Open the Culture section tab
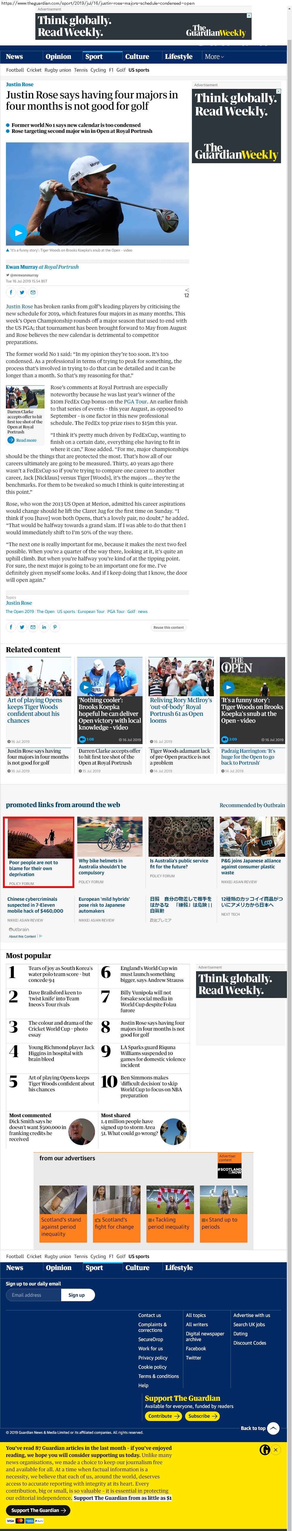 [137, 57]
